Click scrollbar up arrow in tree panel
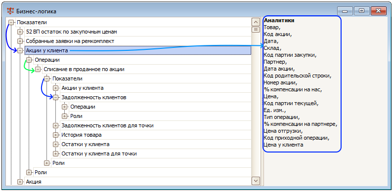Image resolution: width=392 pixels, height=191 pixels. (x=255, y=22)
